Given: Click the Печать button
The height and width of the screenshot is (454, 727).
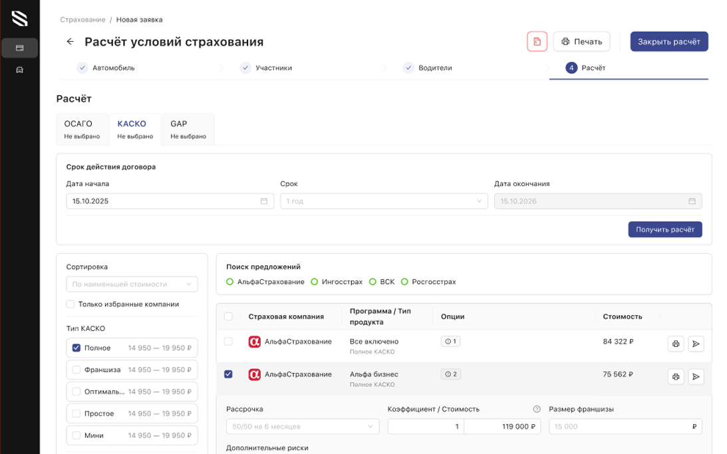Looking at the screenshot, I should coord(581,42).
